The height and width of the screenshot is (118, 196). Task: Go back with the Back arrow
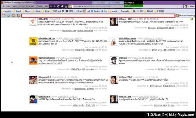[x=51, y=6]
